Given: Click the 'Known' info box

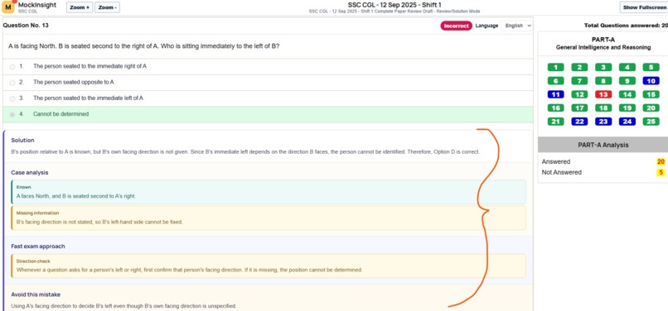Looking at the screenshot, I should (x=269, y=192).
